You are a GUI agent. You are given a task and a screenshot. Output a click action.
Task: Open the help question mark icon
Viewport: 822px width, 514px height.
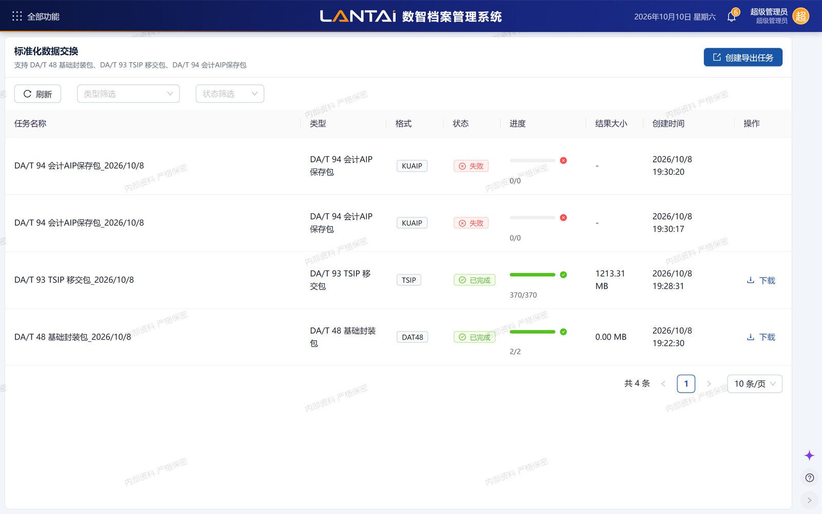[810, 478]
